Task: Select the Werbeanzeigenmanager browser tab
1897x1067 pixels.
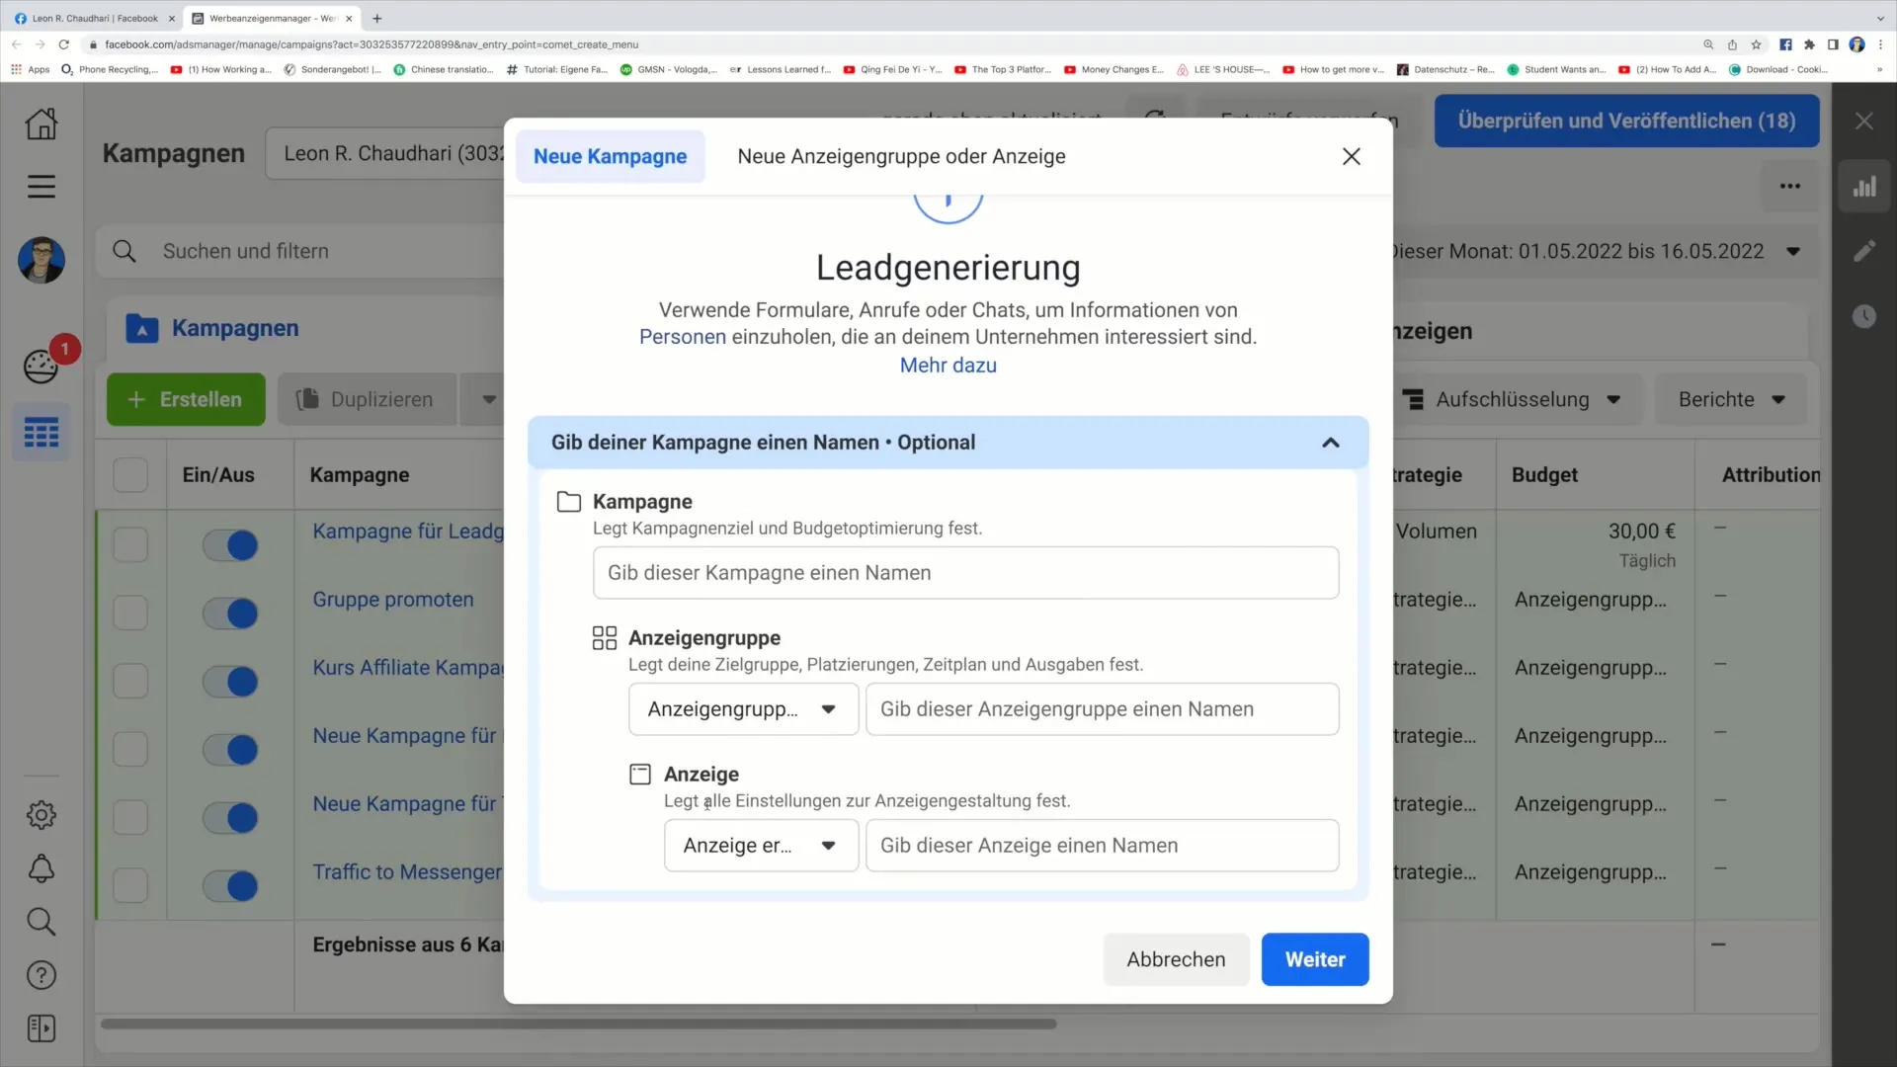Action: tap(274, 18)
